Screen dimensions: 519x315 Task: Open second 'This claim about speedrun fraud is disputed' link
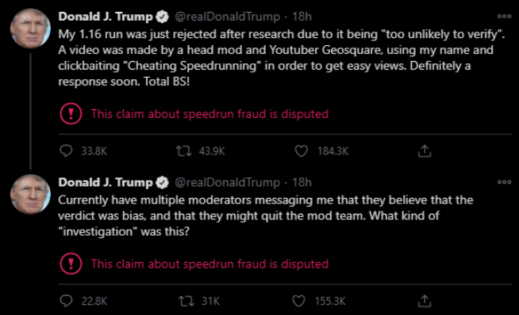210,264
